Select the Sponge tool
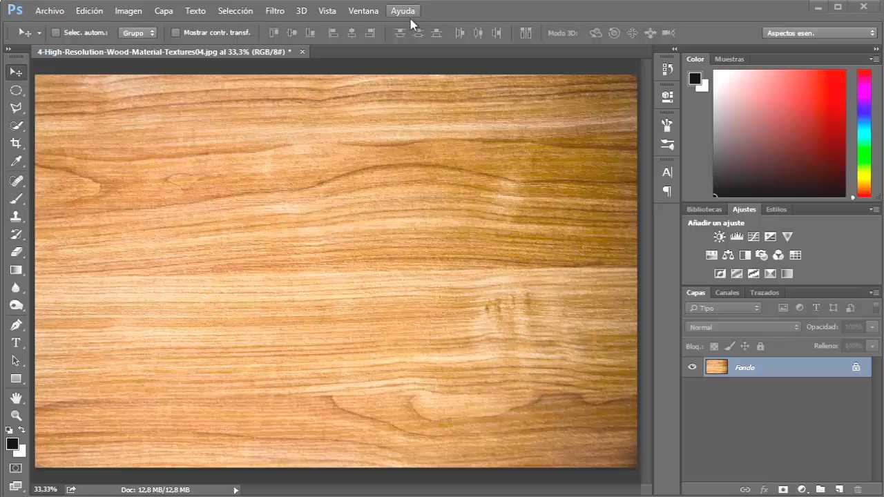The width and height of the screenshot is (884, 497). [x=16, y=306]
